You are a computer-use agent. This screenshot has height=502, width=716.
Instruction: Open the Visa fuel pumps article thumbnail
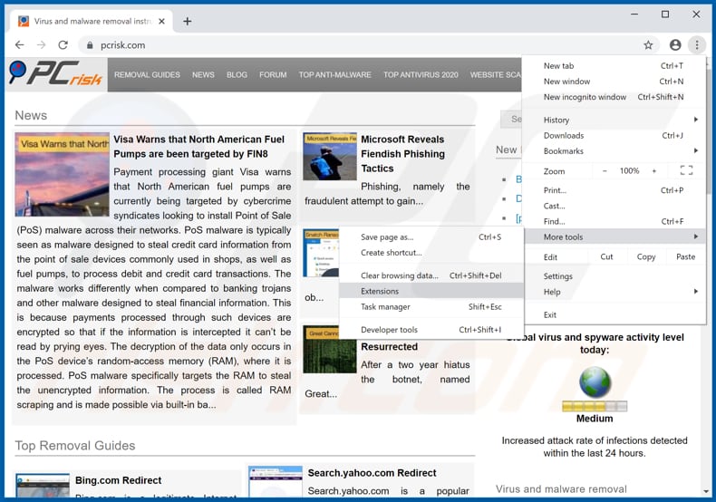[62, 174]
